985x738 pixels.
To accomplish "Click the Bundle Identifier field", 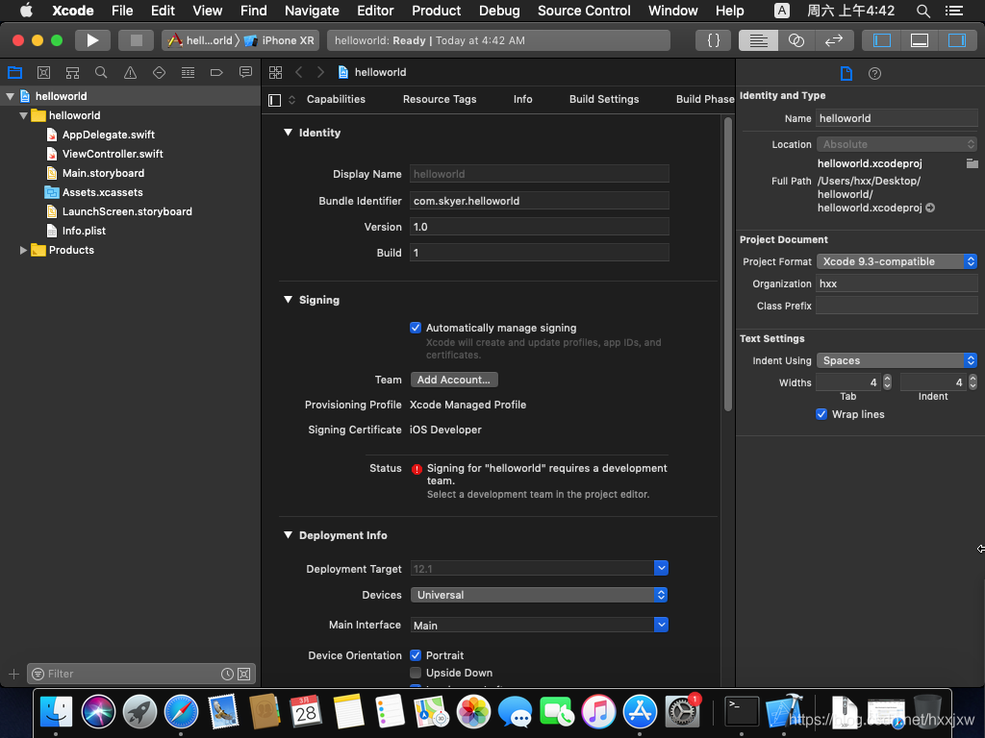I will click(x=539, y=201).
